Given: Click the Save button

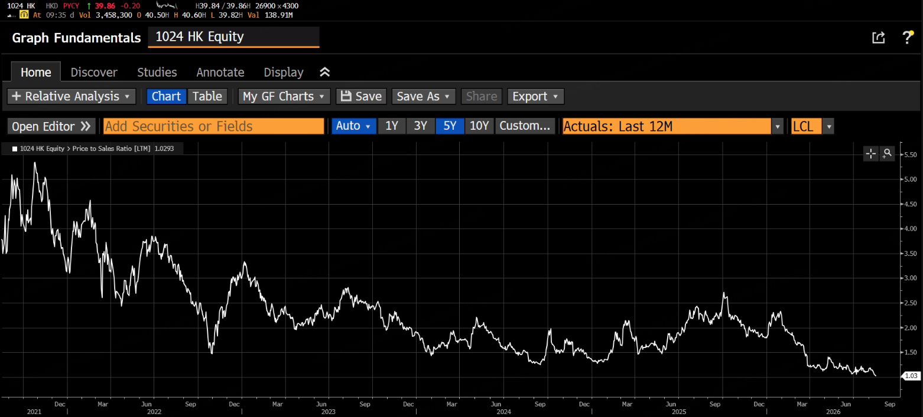Looking at the screenshot, I should 362,96.
